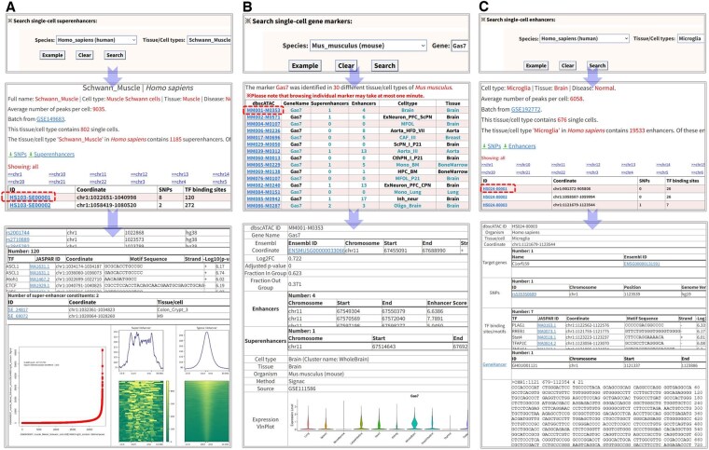Open superenhancer HS103-SE00002

30,205
